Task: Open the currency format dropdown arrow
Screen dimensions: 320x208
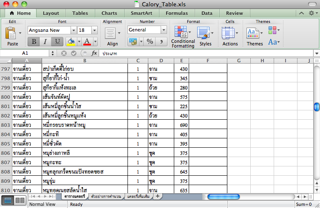Action: pos(141,42)
